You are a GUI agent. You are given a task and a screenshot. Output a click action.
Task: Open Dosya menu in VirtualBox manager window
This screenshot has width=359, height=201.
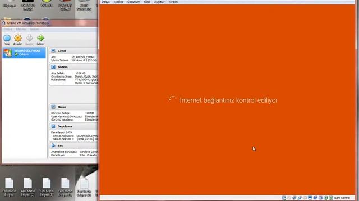tap(8, 30)
